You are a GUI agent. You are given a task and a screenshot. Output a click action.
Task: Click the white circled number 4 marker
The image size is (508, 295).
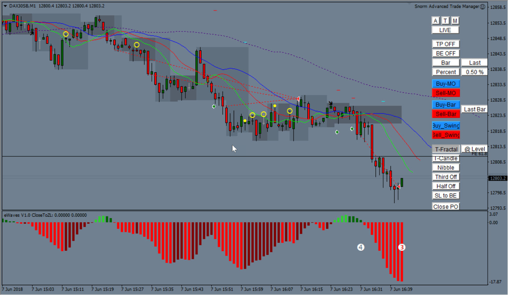click(x=361, y=247)
